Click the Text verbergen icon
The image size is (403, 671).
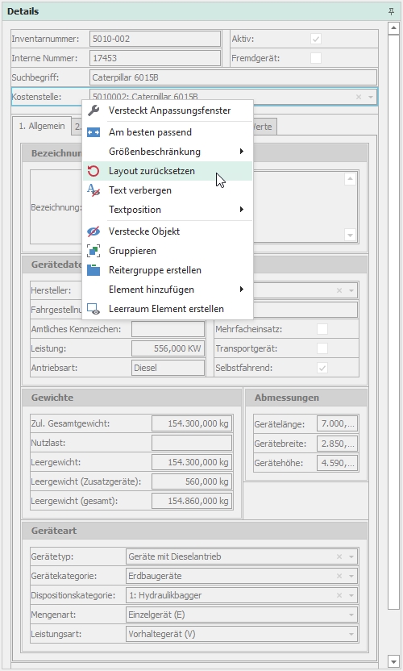(93, 190)
